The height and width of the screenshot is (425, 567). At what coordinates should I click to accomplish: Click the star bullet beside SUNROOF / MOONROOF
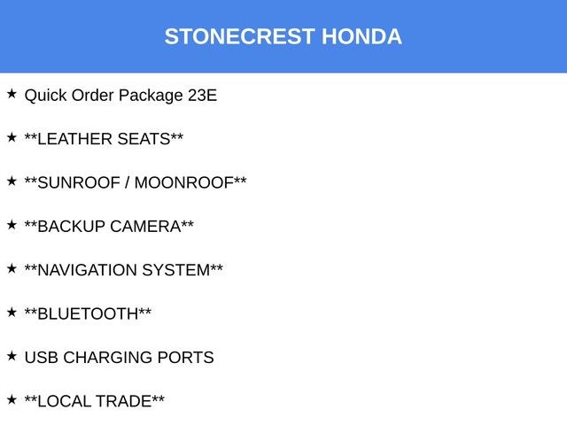(12, 181)
